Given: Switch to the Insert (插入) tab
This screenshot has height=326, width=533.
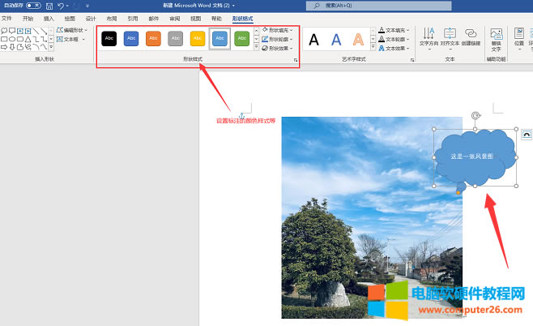Looking at the screenshot, I should 49,17.
